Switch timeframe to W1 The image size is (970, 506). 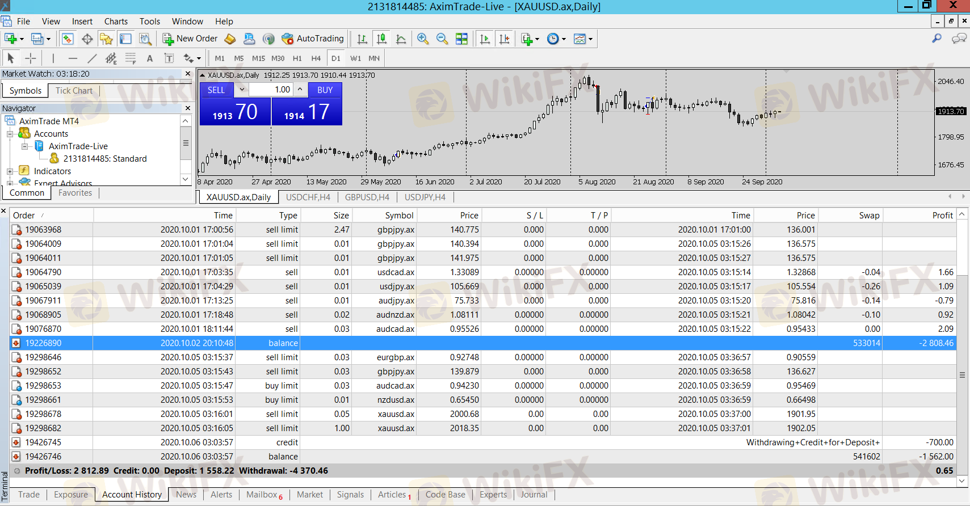(x=355, y=58)
